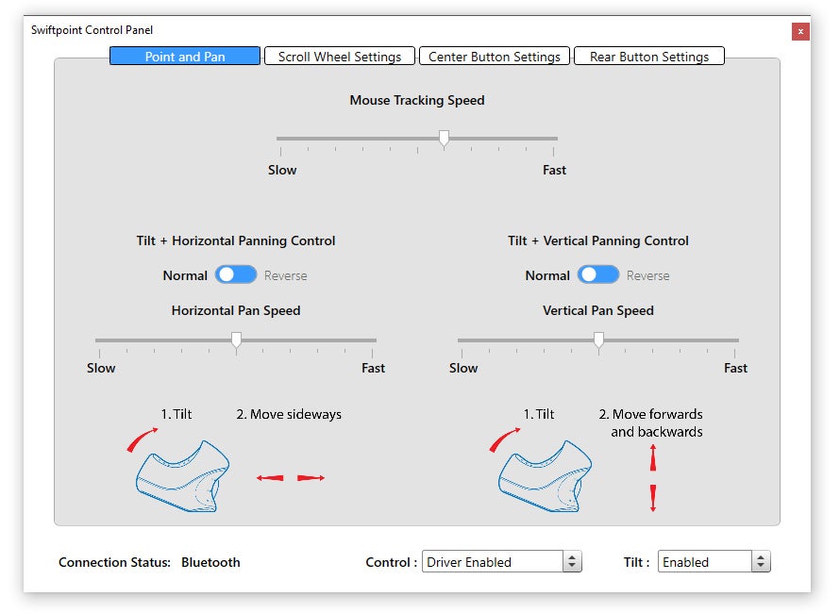
Task: Click the Control dropdown spinner arrows
Action: [572, 562]
